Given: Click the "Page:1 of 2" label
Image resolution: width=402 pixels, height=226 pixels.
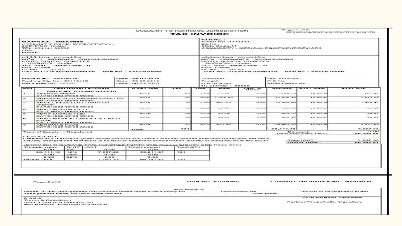Looking at the screenshot, I should 295,30.
